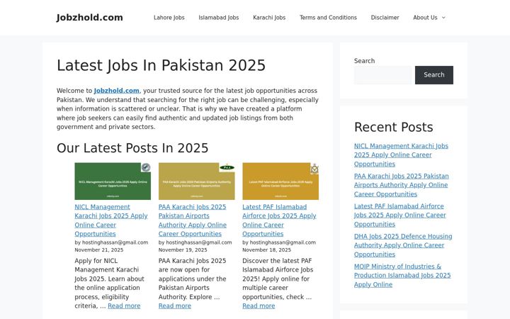The height and width of the screenshot is (319, 510).
Task: Open Terms and Conditions page
Action: [328, 18]
